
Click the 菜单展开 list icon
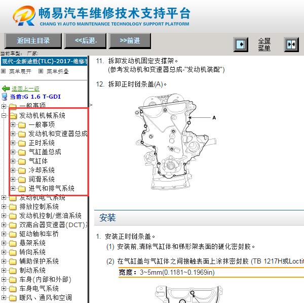tap(3, 71)
